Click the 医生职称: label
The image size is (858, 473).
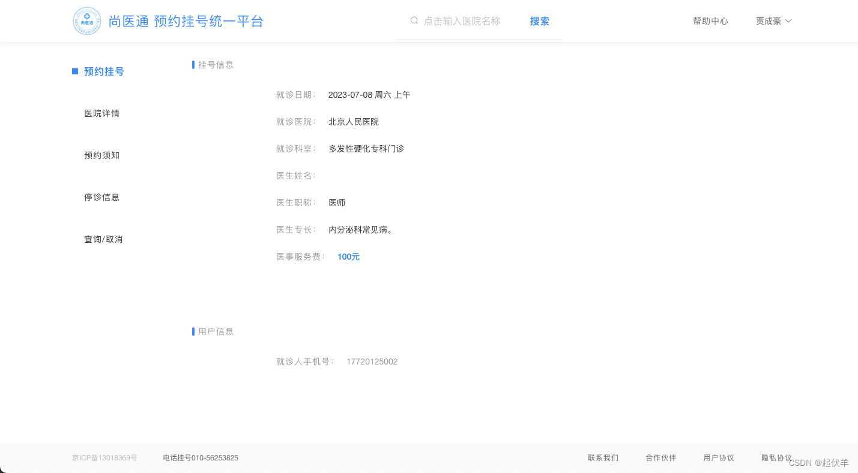coord(296,203)
